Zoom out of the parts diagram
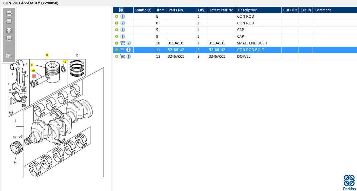The image size is (357, 191). point(9,21)
